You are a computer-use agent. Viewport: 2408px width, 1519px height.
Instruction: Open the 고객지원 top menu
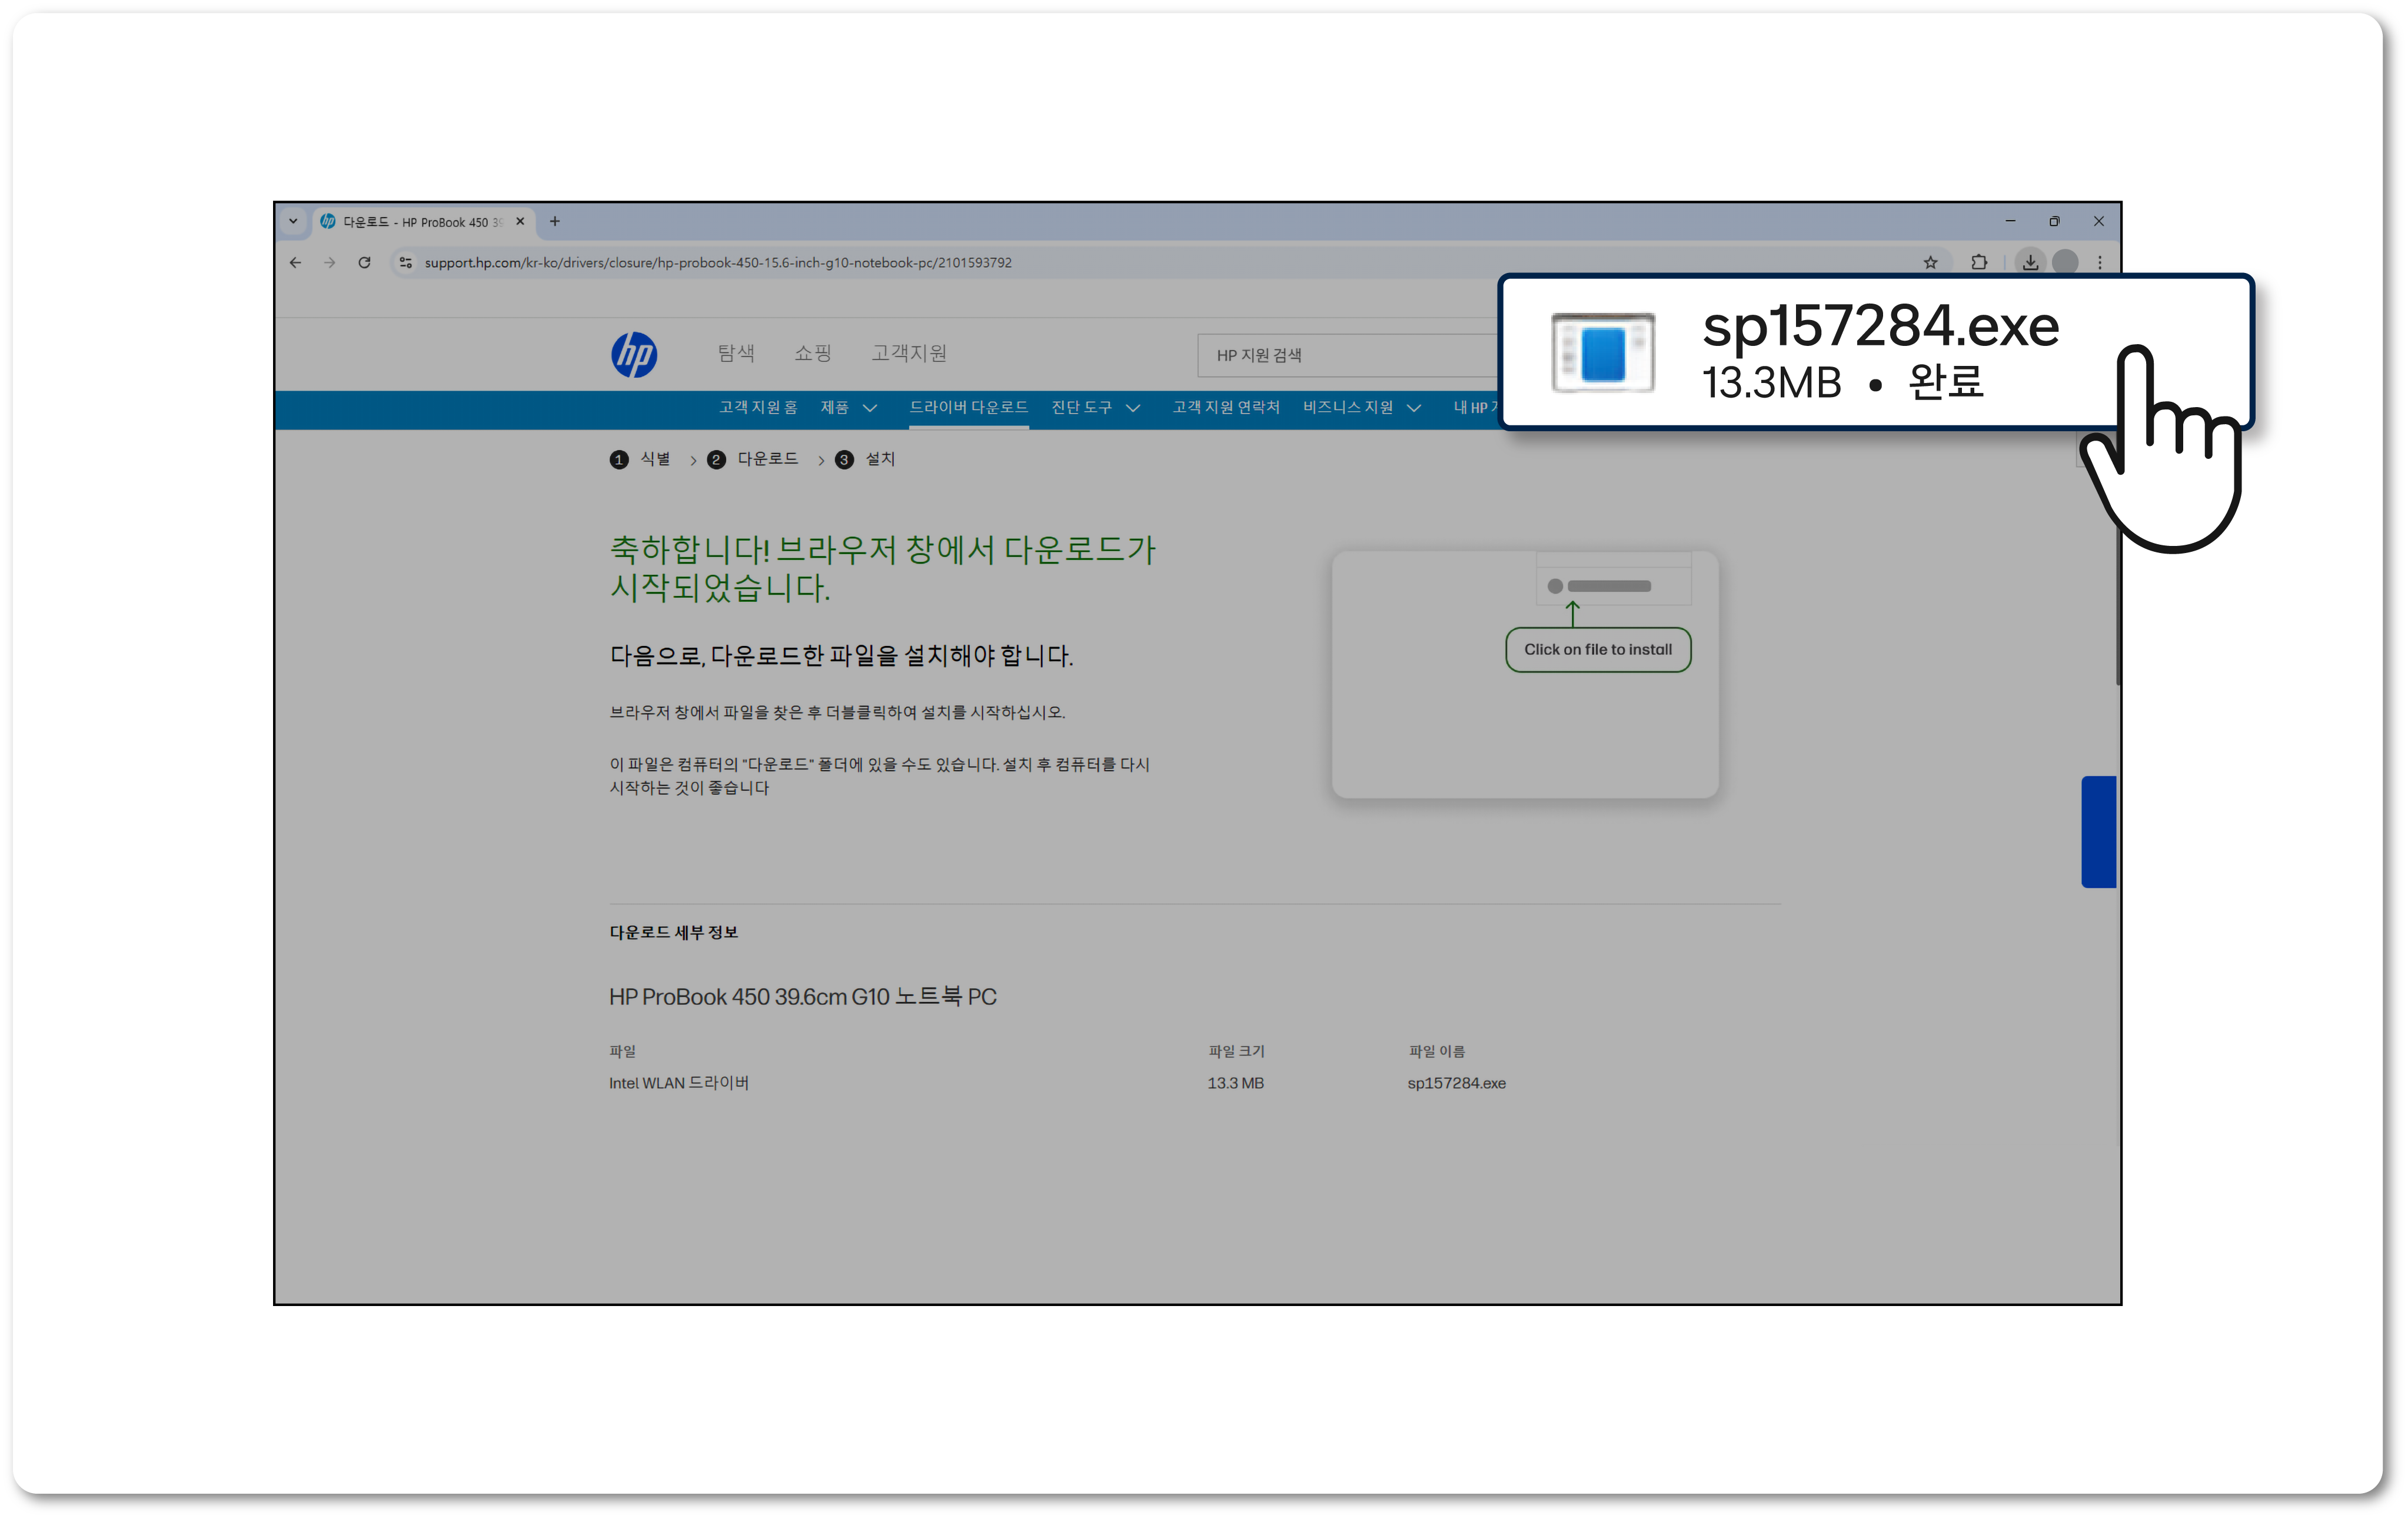[908, 353]
